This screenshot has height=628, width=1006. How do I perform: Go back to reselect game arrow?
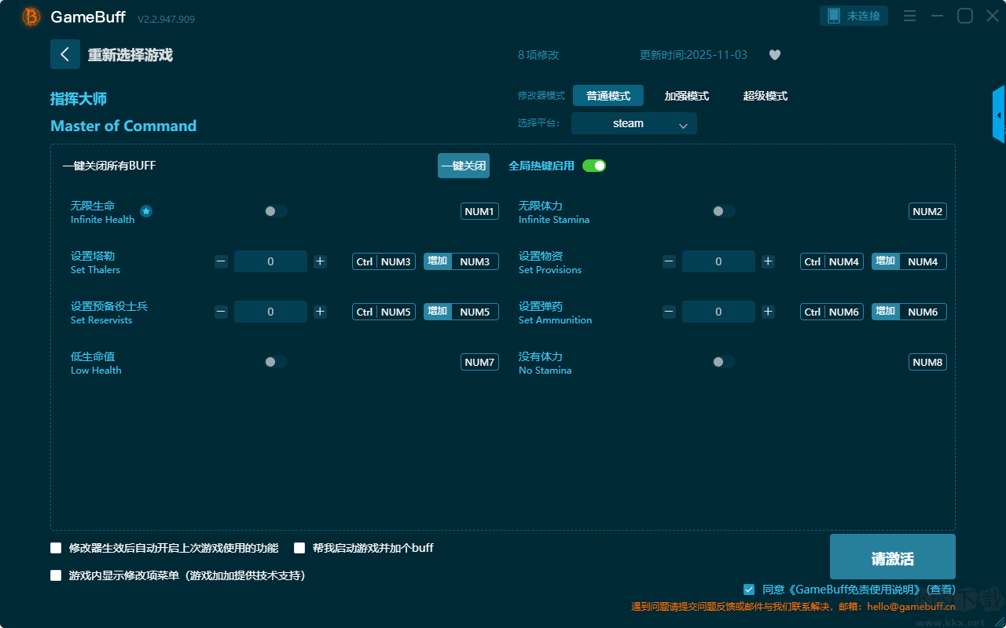[x=65, y=54]
